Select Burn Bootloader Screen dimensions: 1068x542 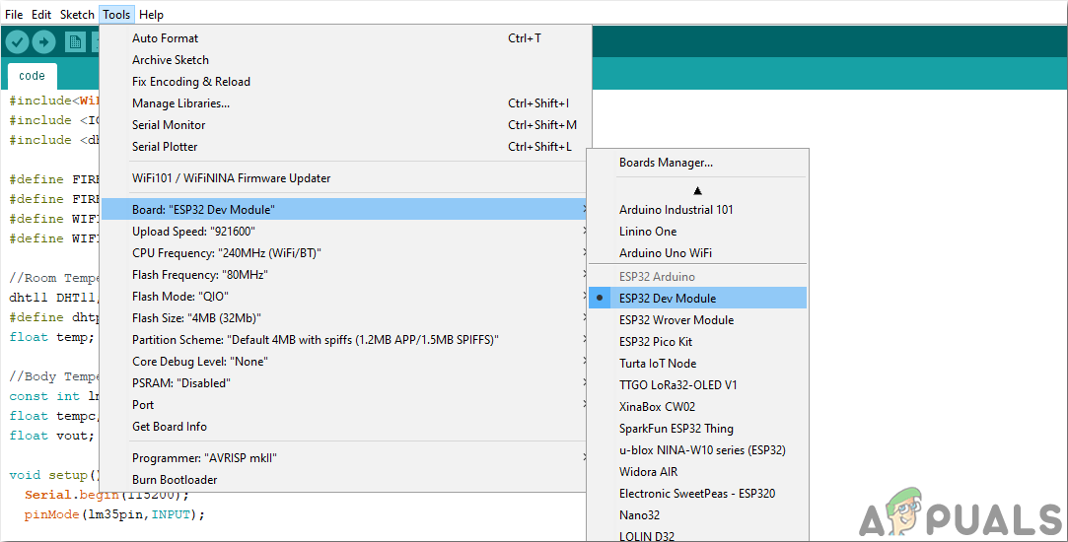(175, 480)
